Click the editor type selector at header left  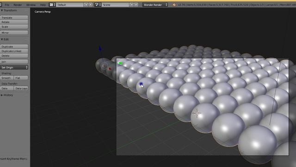(x=1, y=5)
